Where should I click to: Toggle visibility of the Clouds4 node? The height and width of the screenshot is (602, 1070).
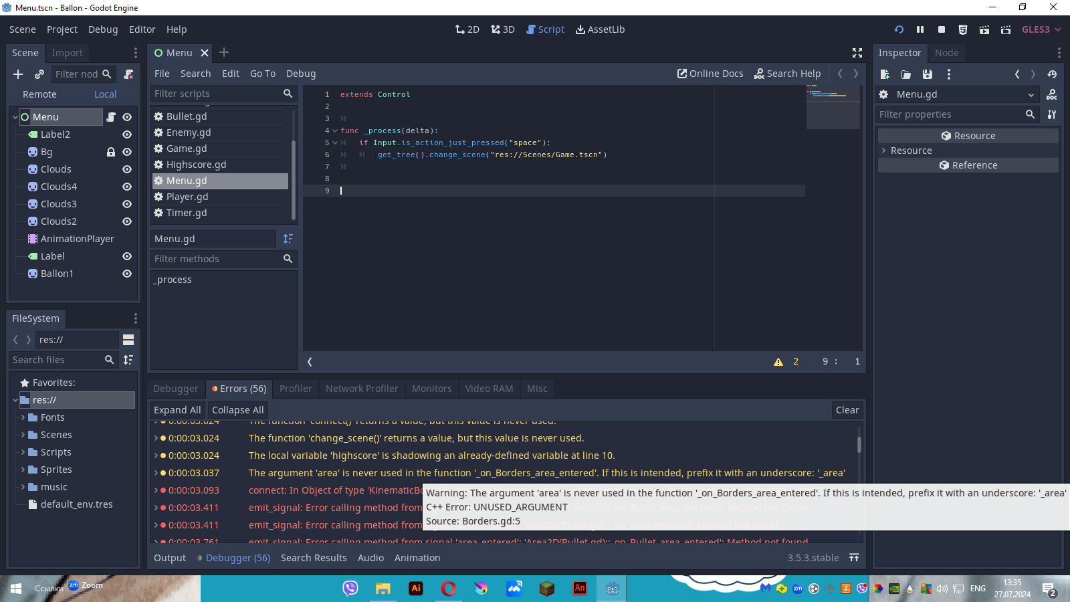(127, 187)
